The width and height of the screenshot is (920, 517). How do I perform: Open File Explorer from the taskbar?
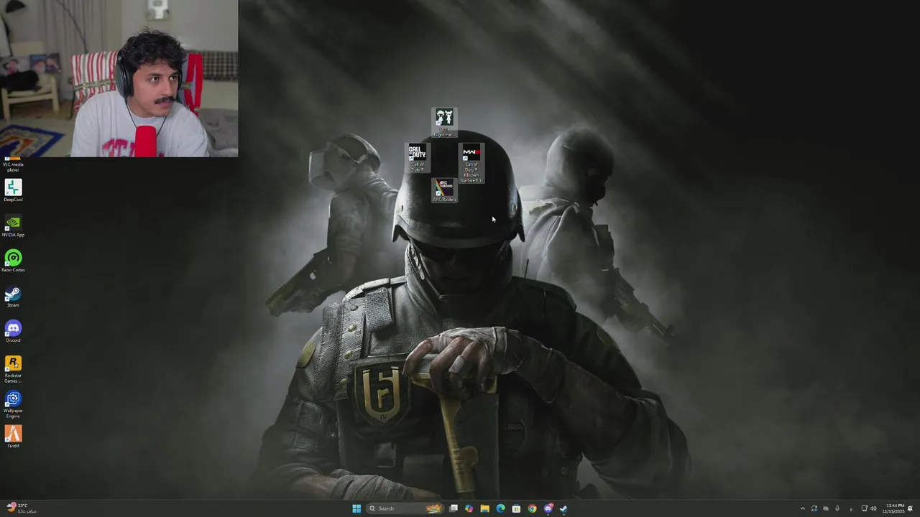(484, 508)
